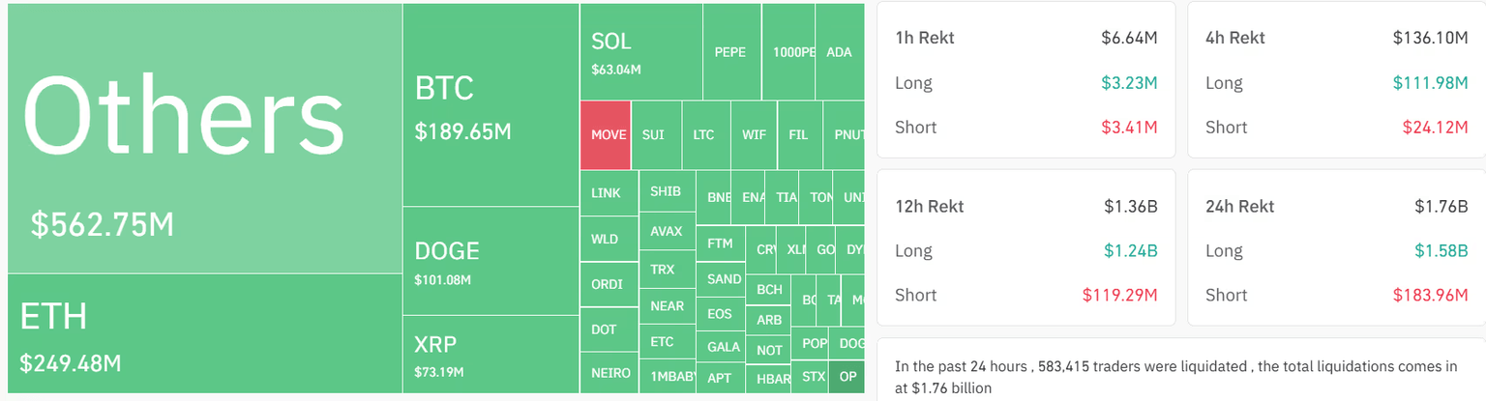Open the 1h Rekt card

click(1025, 79)
